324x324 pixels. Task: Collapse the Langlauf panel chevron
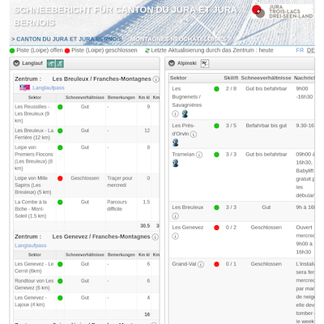click(x=16, y=63)
